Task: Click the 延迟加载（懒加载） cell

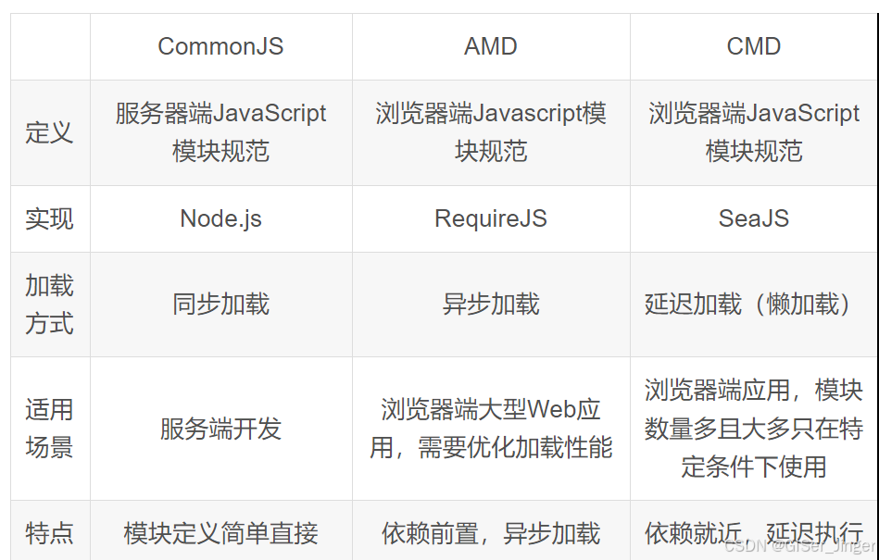Action: [x=753, y=305]
